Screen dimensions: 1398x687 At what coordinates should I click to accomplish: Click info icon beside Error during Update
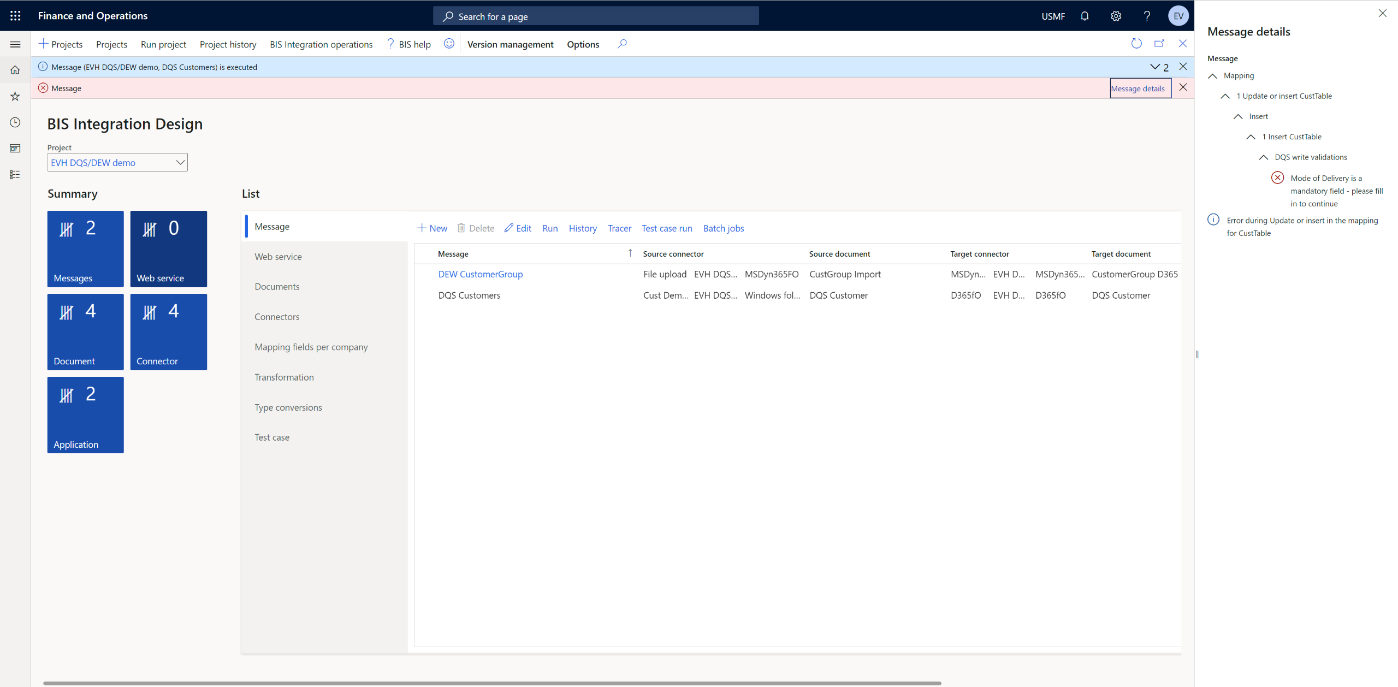click(1213, 220)
